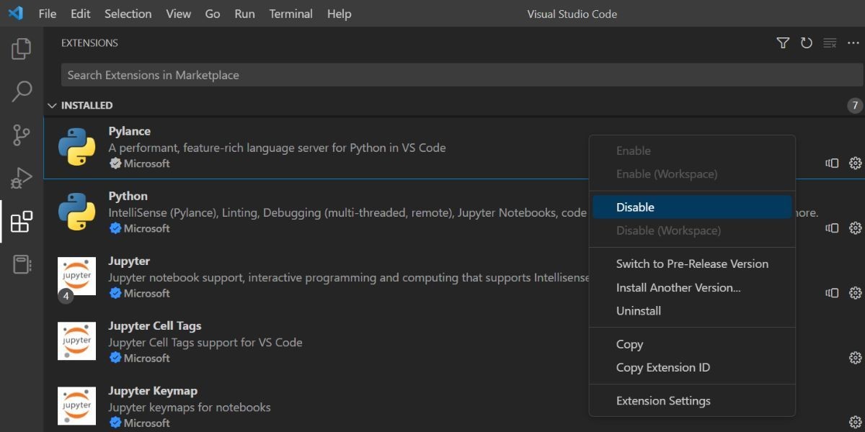Select the Jupyter extension title
Viewport: 865px width, 432px height.
pos(129,261)
